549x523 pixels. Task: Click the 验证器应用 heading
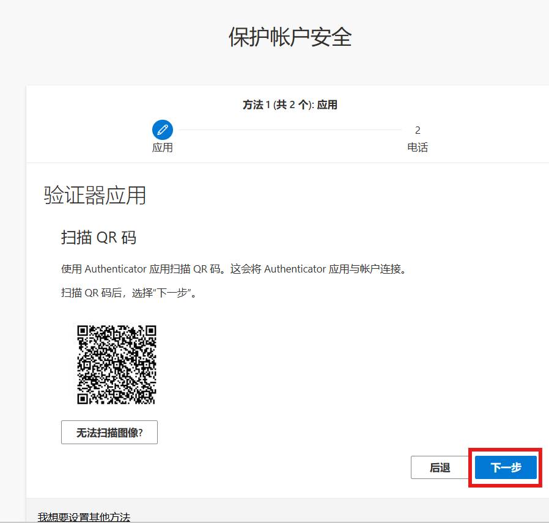(x=95, y=195)
